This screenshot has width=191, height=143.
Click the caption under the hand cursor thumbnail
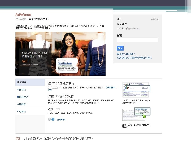[x=136, y=126]
